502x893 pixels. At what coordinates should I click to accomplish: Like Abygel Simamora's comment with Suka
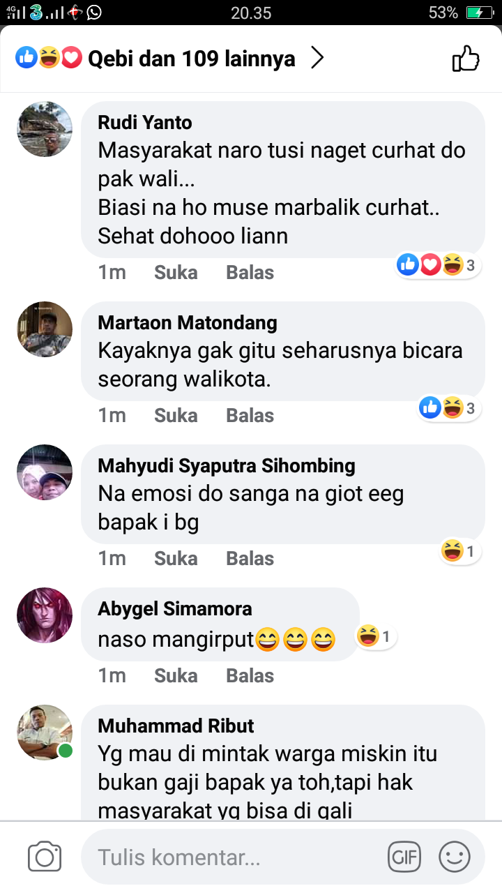176,675
